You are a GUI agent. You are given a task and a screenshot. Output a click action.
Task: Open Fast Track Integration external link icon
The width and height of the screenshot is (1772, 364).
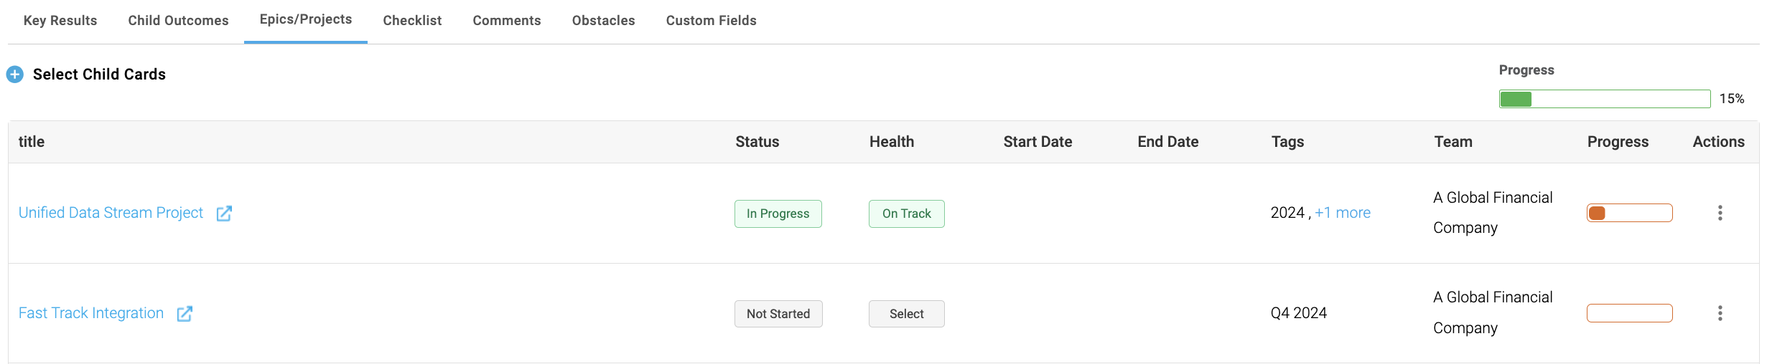tap(185, 314)
